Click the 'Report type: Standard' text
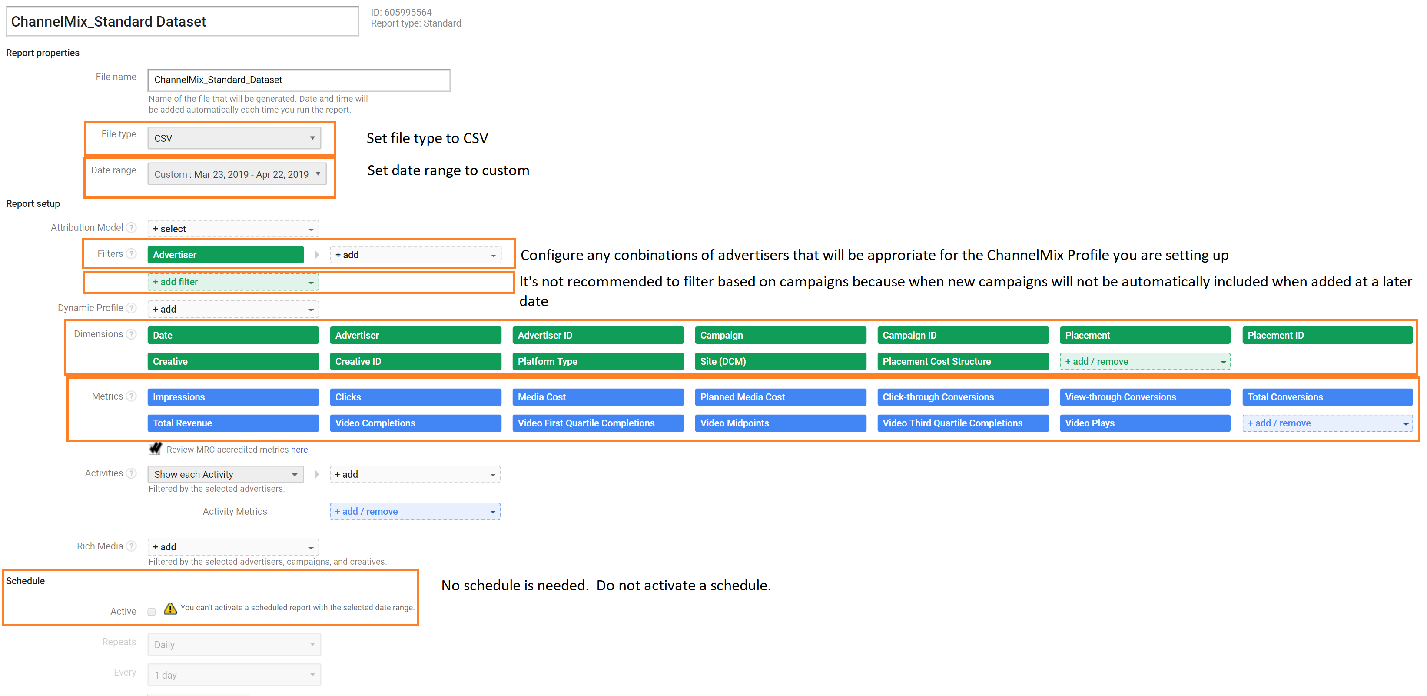1427x696 pixels. click(x=415, y=23)
